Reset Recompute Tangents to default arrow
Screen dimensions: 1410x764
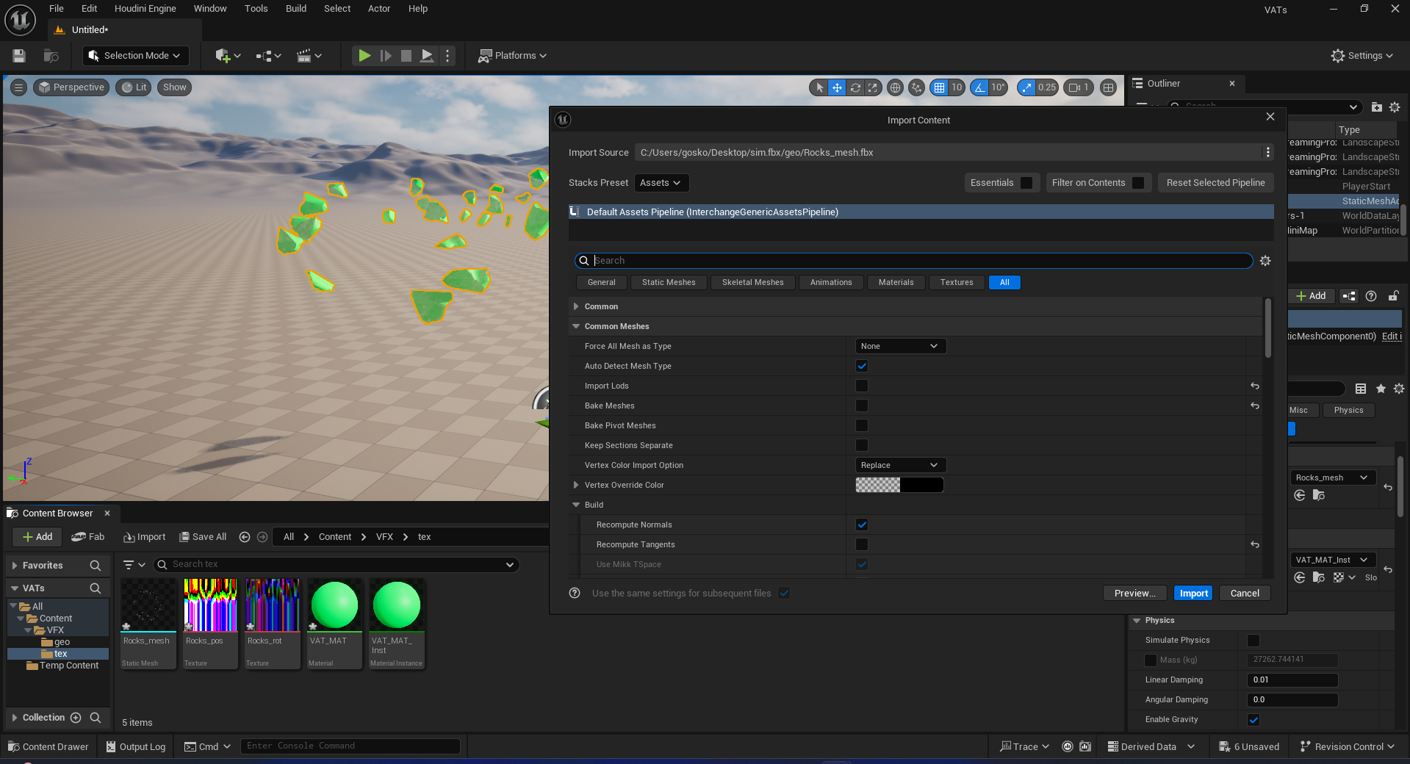click(1255, 544)
